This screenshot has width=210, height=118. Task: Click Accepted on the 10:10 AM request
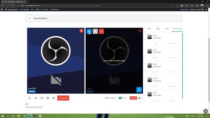171,72
